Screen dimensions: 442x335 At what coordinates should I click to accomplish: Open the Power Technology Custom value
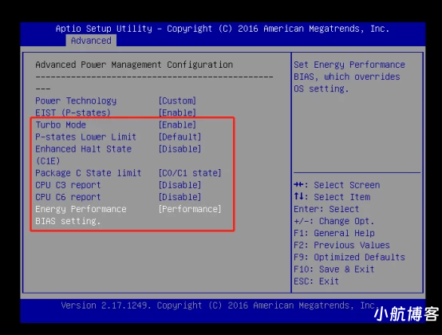pyautogui.click(x=177, y=100)
